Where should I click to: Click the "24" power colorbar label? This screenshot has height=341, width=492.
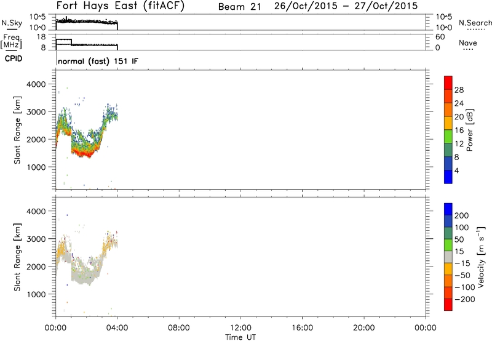click(459, 103)
